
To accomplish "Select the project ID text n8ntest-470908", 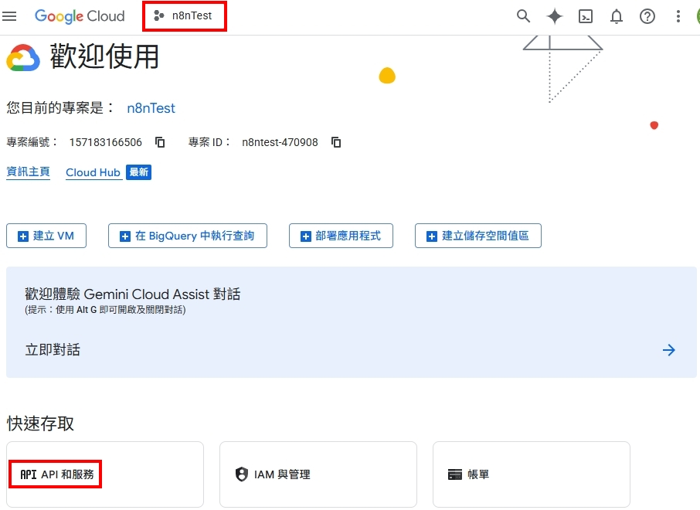I will (x=280, y=142).
